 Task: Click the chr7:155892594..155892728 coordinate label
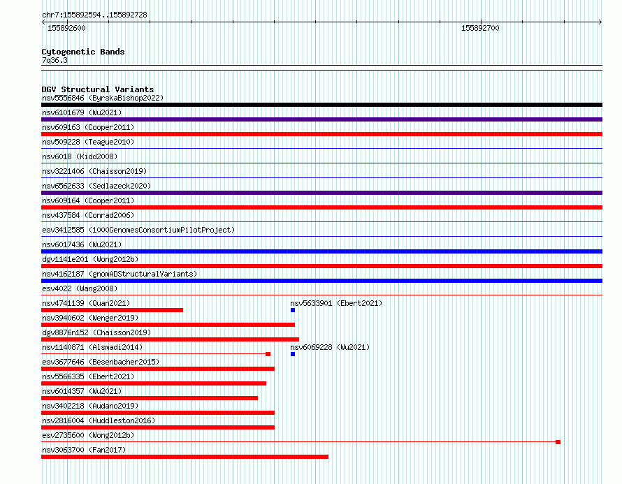click(x=94, y=15)
